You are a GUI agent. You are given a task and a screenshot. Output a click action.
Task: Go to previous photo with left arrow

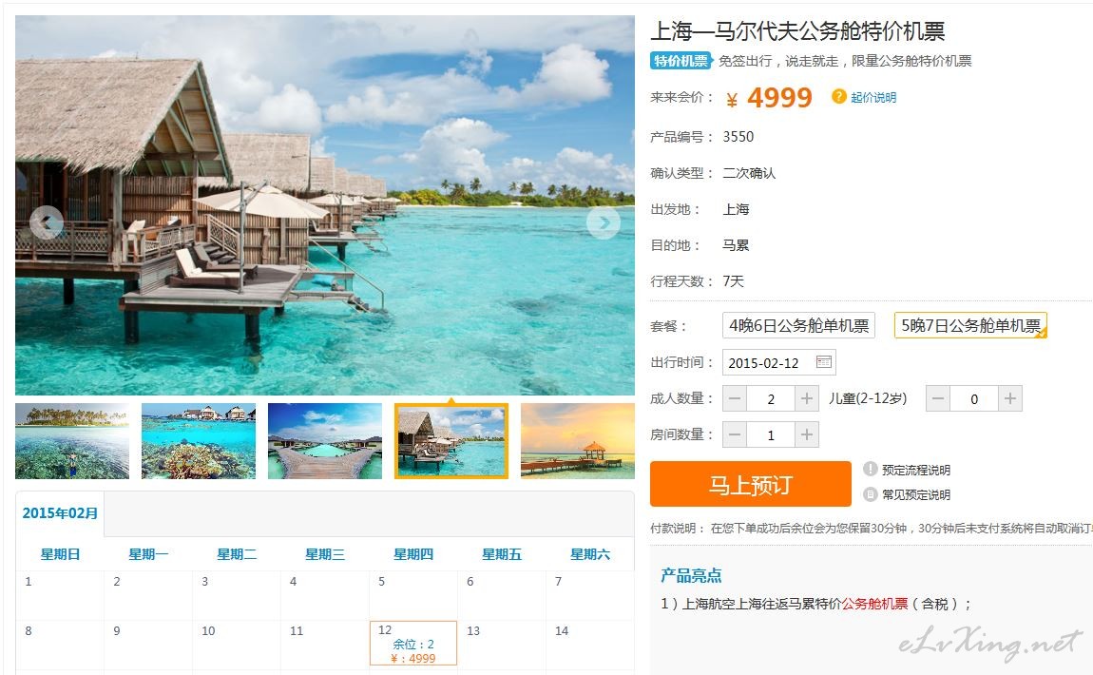(x=47, y=222)
